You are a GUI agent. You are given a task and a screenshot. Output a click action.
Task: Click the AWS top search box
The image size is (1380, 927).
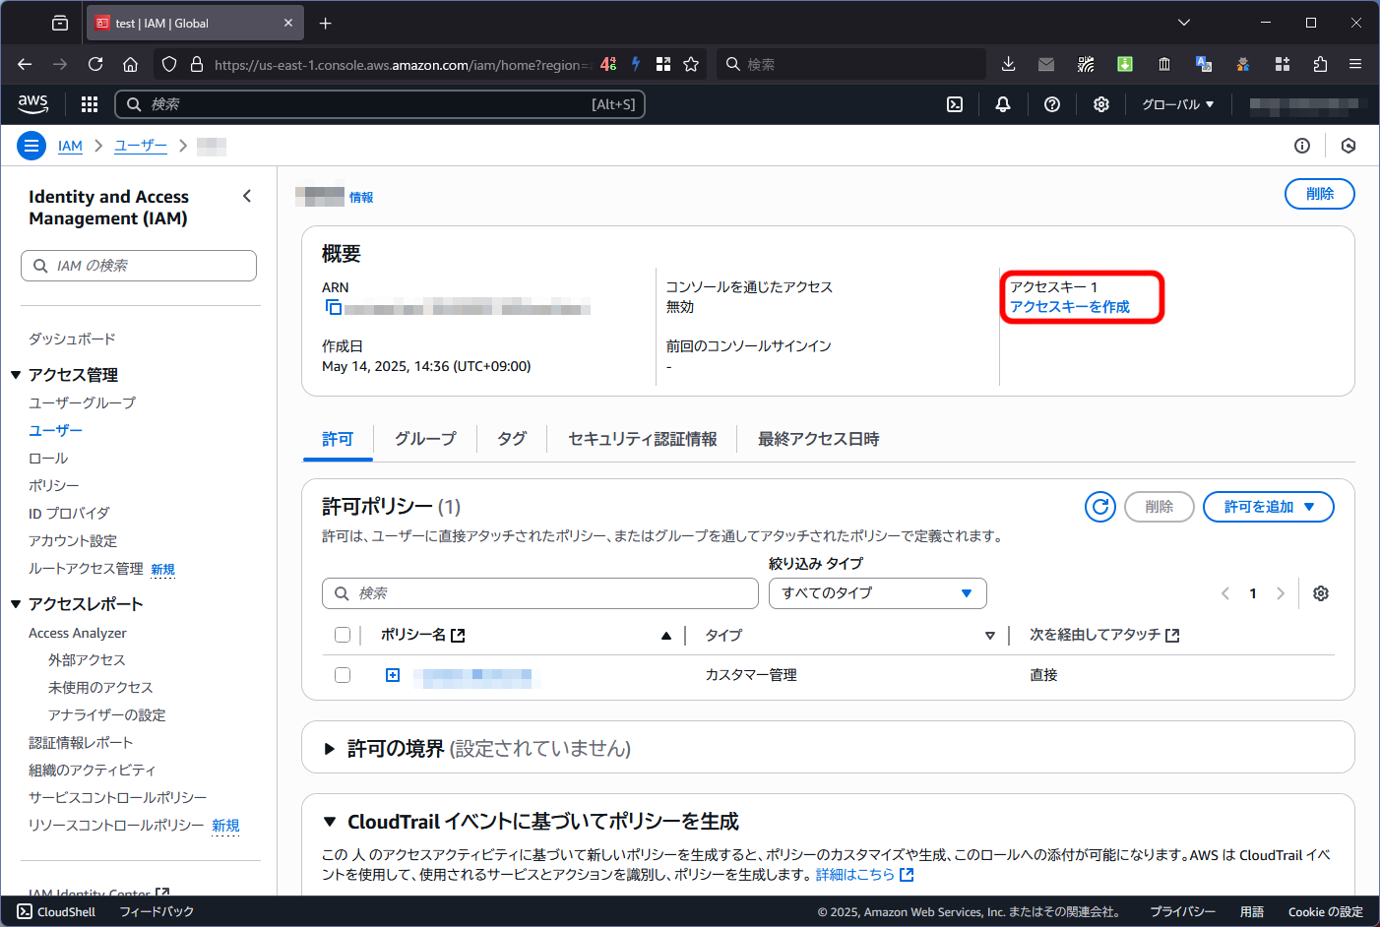click(x=380, y=104)
